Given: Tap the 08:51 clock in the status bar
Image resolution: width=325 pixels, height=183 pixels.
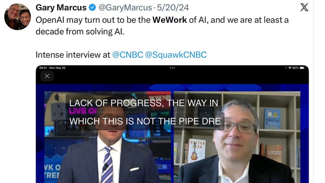Looking at the screenshot, I should pyautogui.click(x=43, y=68).
